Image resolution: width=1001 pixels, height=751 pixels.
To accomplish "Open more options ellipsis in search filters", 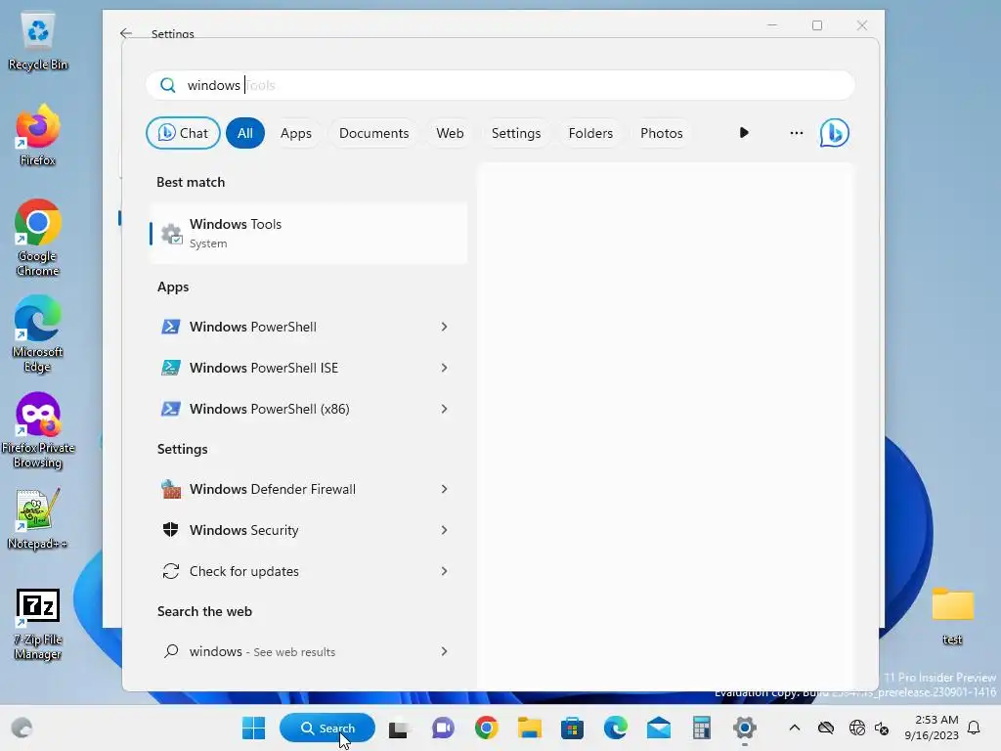I will 796,133.
